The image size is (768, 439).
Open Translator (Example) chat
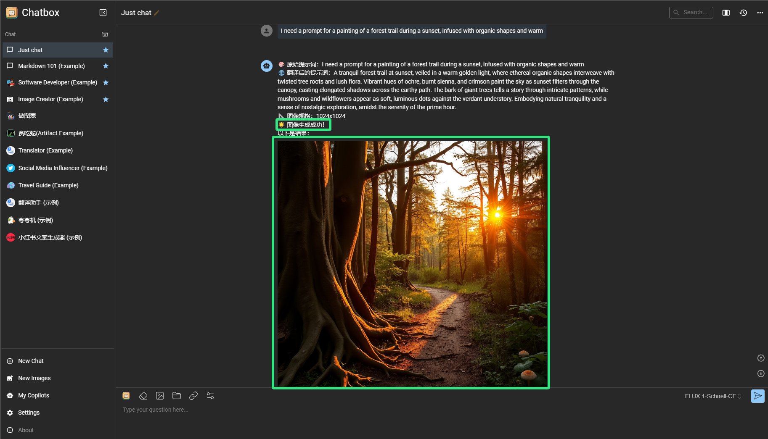(x=58, y=150)
